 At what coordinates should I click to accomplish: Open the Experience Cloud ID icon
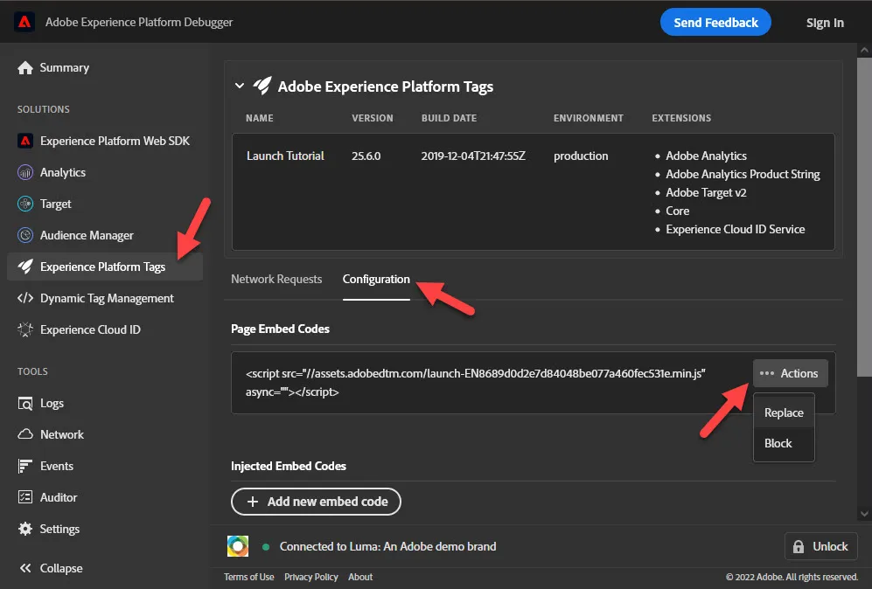[25, 329]
